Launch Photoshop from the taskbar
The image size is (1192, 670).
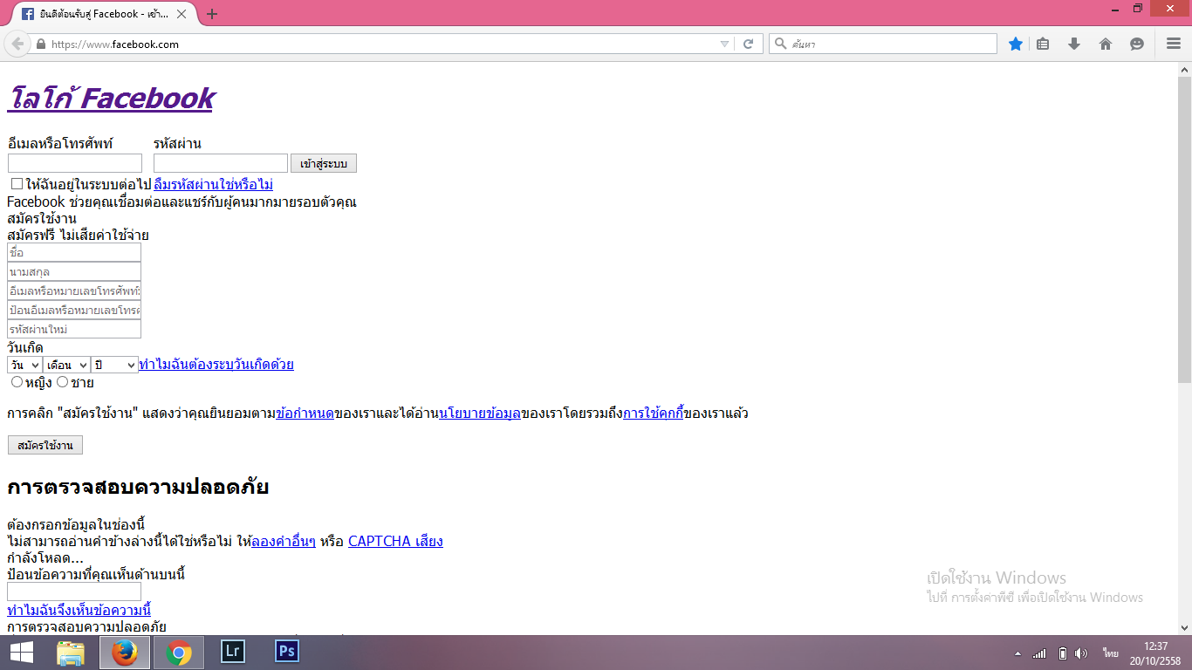click(x=287, y=652)
